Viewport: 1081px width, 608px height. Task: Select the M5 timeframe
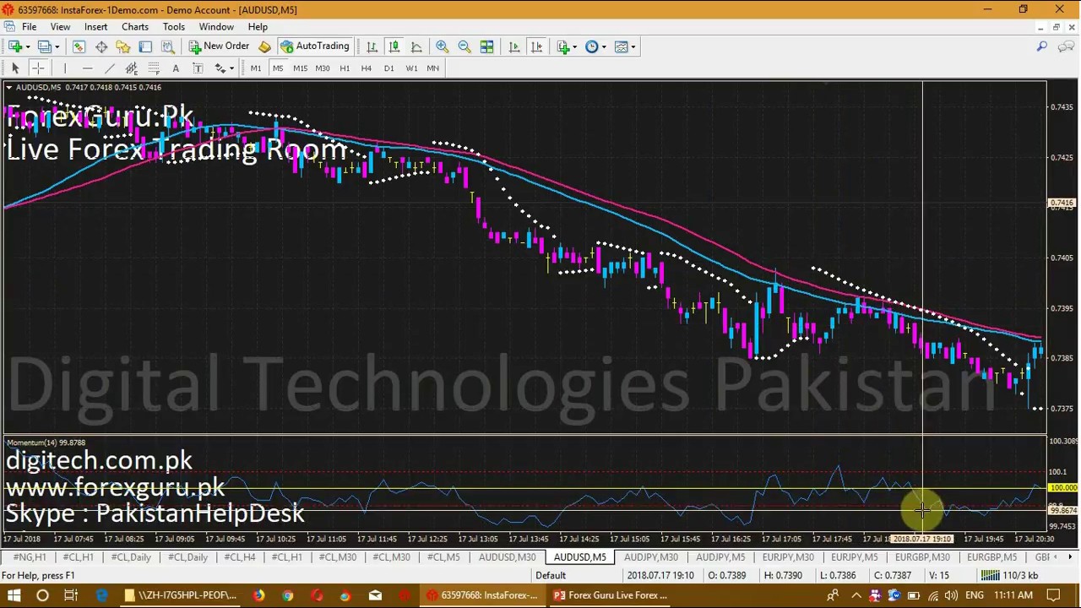pyautogui.click(x=277, y=68)
